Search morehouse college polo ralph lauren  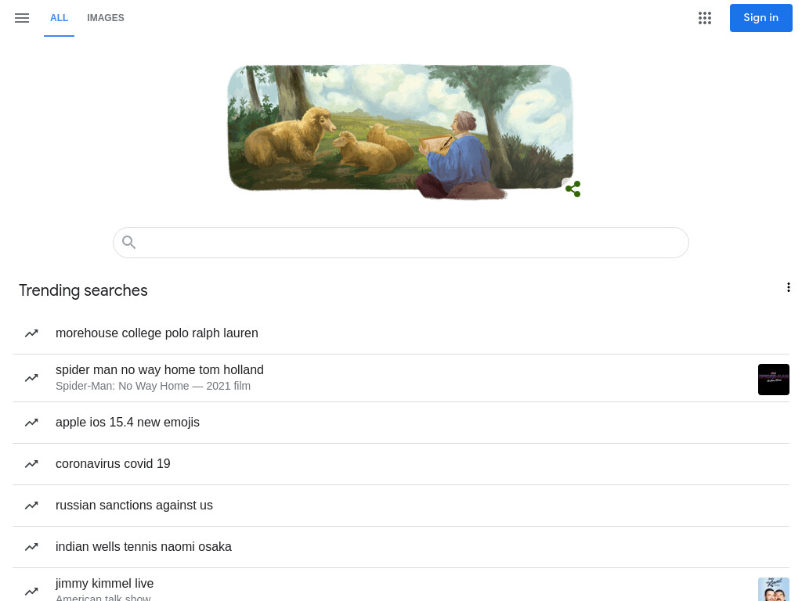[401, 333]
